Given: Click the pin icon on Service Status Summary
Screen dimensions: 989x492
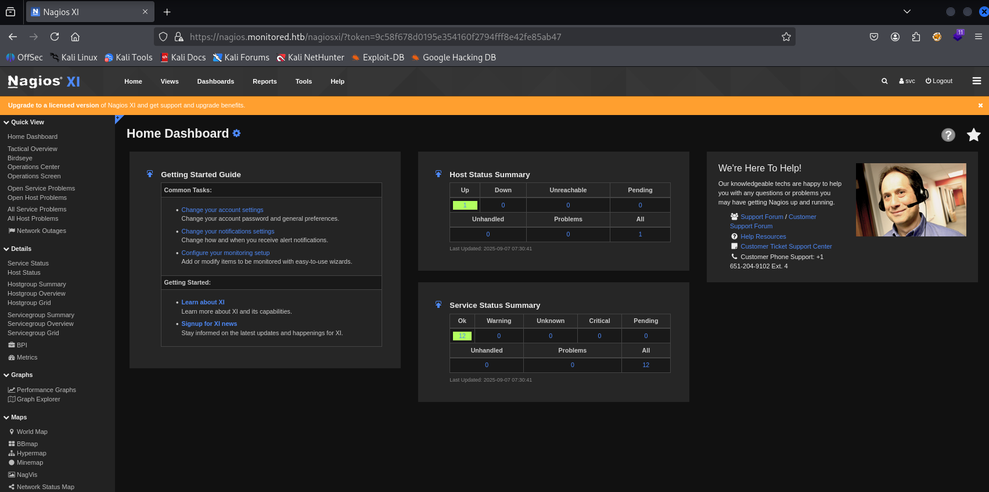Looking at the screenshot, I should pyautogui.click(x=438, y=304).
